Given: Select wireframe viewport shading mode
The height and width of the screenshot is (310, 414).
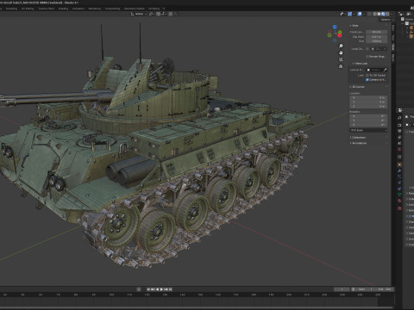Looking at the screenshot, I should coord(374,14).
